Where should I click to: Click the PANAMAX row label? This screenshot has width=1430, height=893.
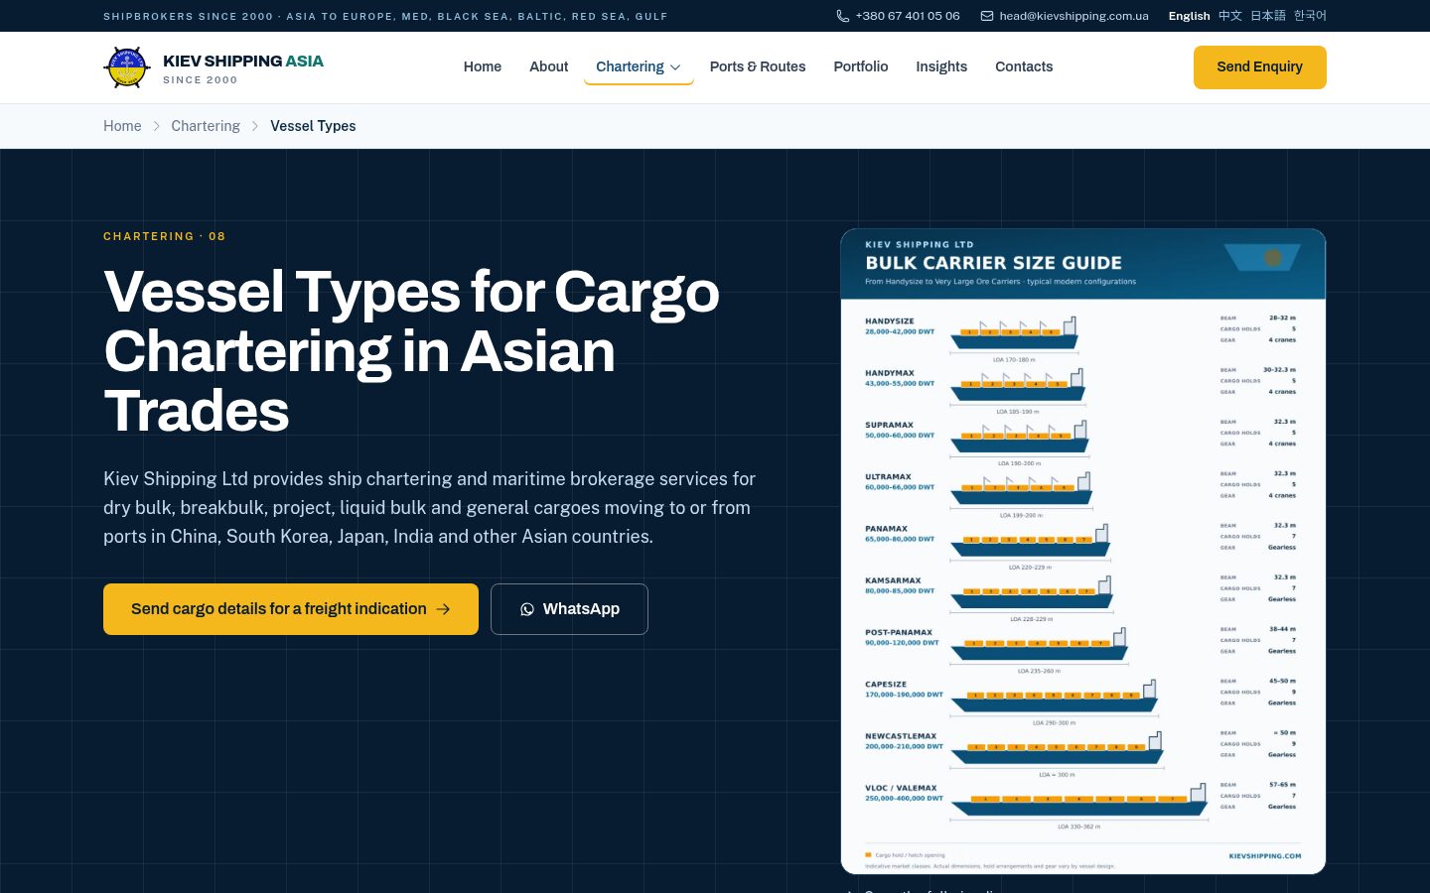click(x=886, y=529)
